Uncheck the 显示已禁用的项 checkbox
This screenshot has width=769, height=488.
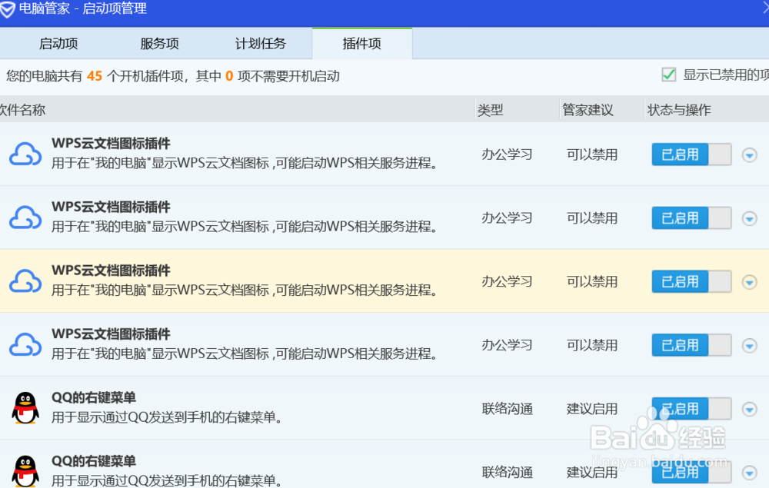668,75
